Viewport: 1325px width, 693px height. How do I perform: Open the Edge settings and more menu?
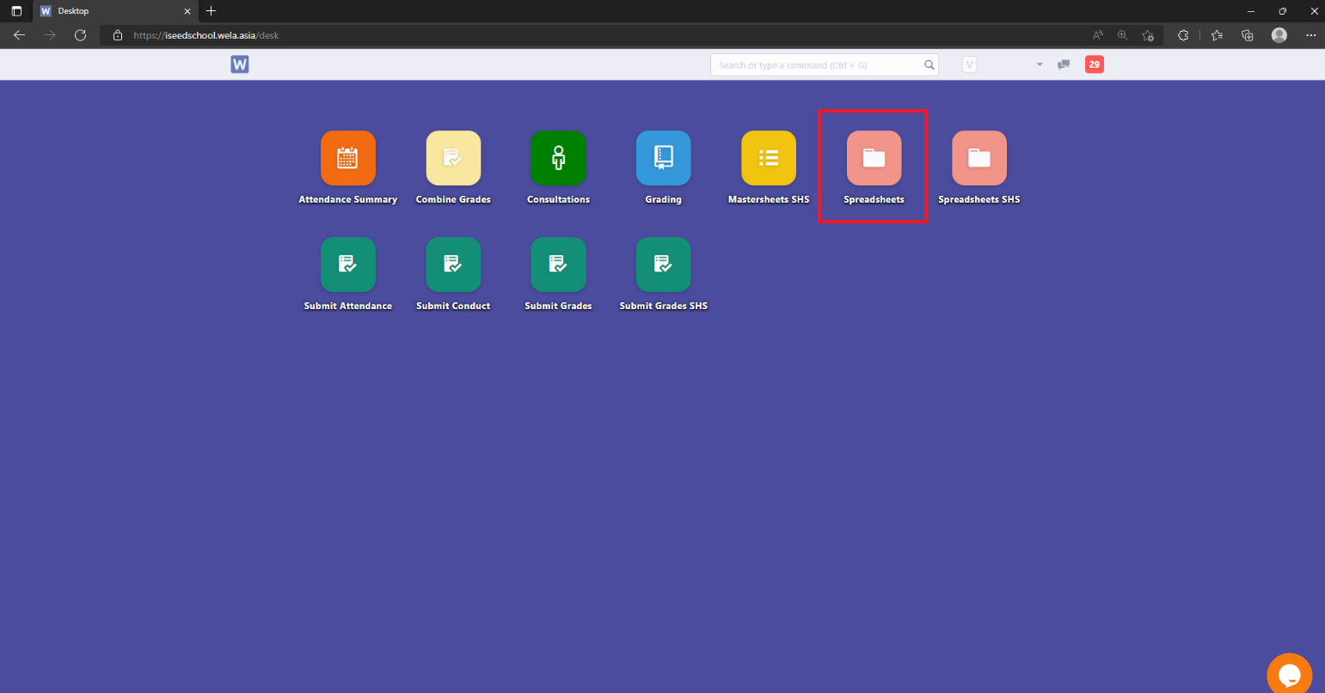(1310, 35)
